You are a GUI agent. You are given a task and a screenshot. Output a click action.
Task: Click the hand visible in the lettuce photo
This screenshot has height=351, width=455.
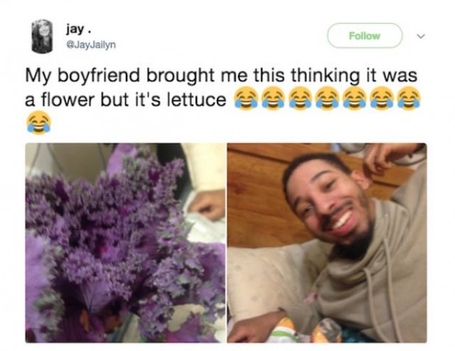coord(208,205)
